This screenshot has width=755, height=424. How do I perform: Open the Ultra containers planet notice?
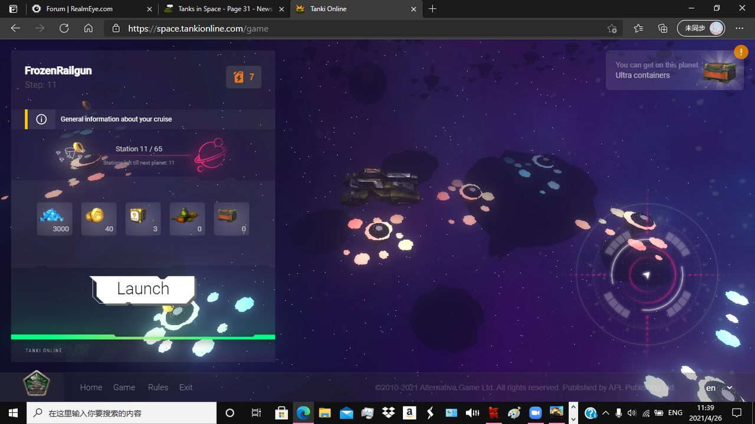(x=674, y=70)
